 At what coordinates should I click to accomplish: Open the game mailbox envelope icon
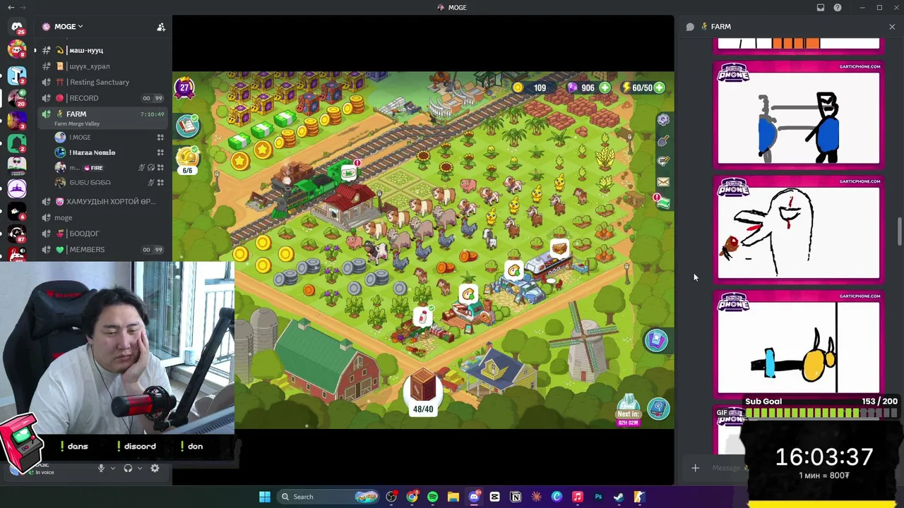(663, 182)
